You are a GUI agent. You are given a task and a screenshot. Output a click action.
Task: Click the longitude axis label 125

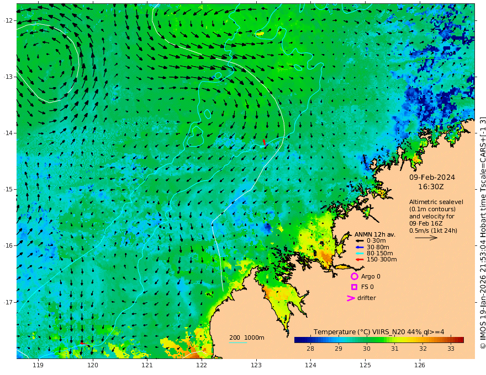[x=365, y=366]
